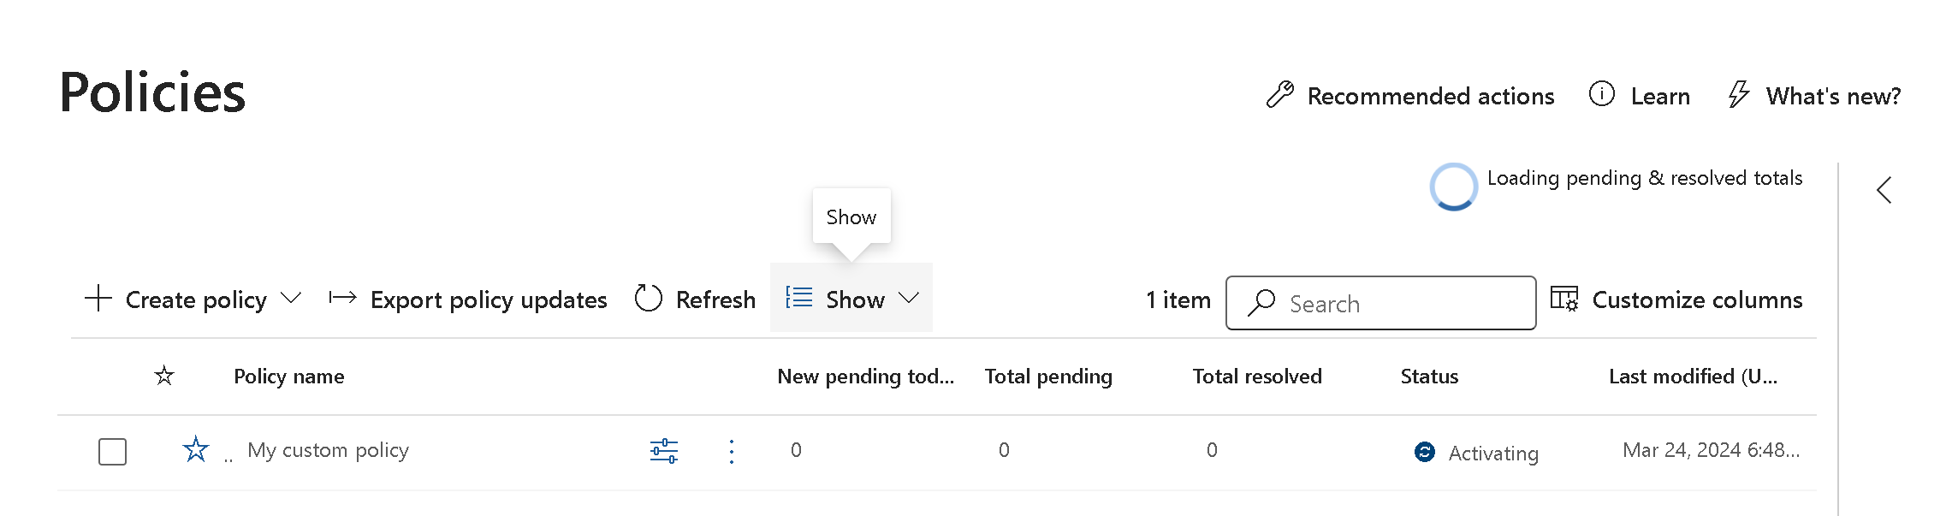The width and height of the screenshot is (1958, 516).
Task: Sort by Status column header
Action: 1429,377
